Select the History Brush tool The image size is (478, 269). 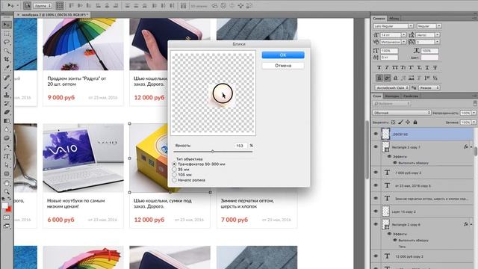coord(7,103)
